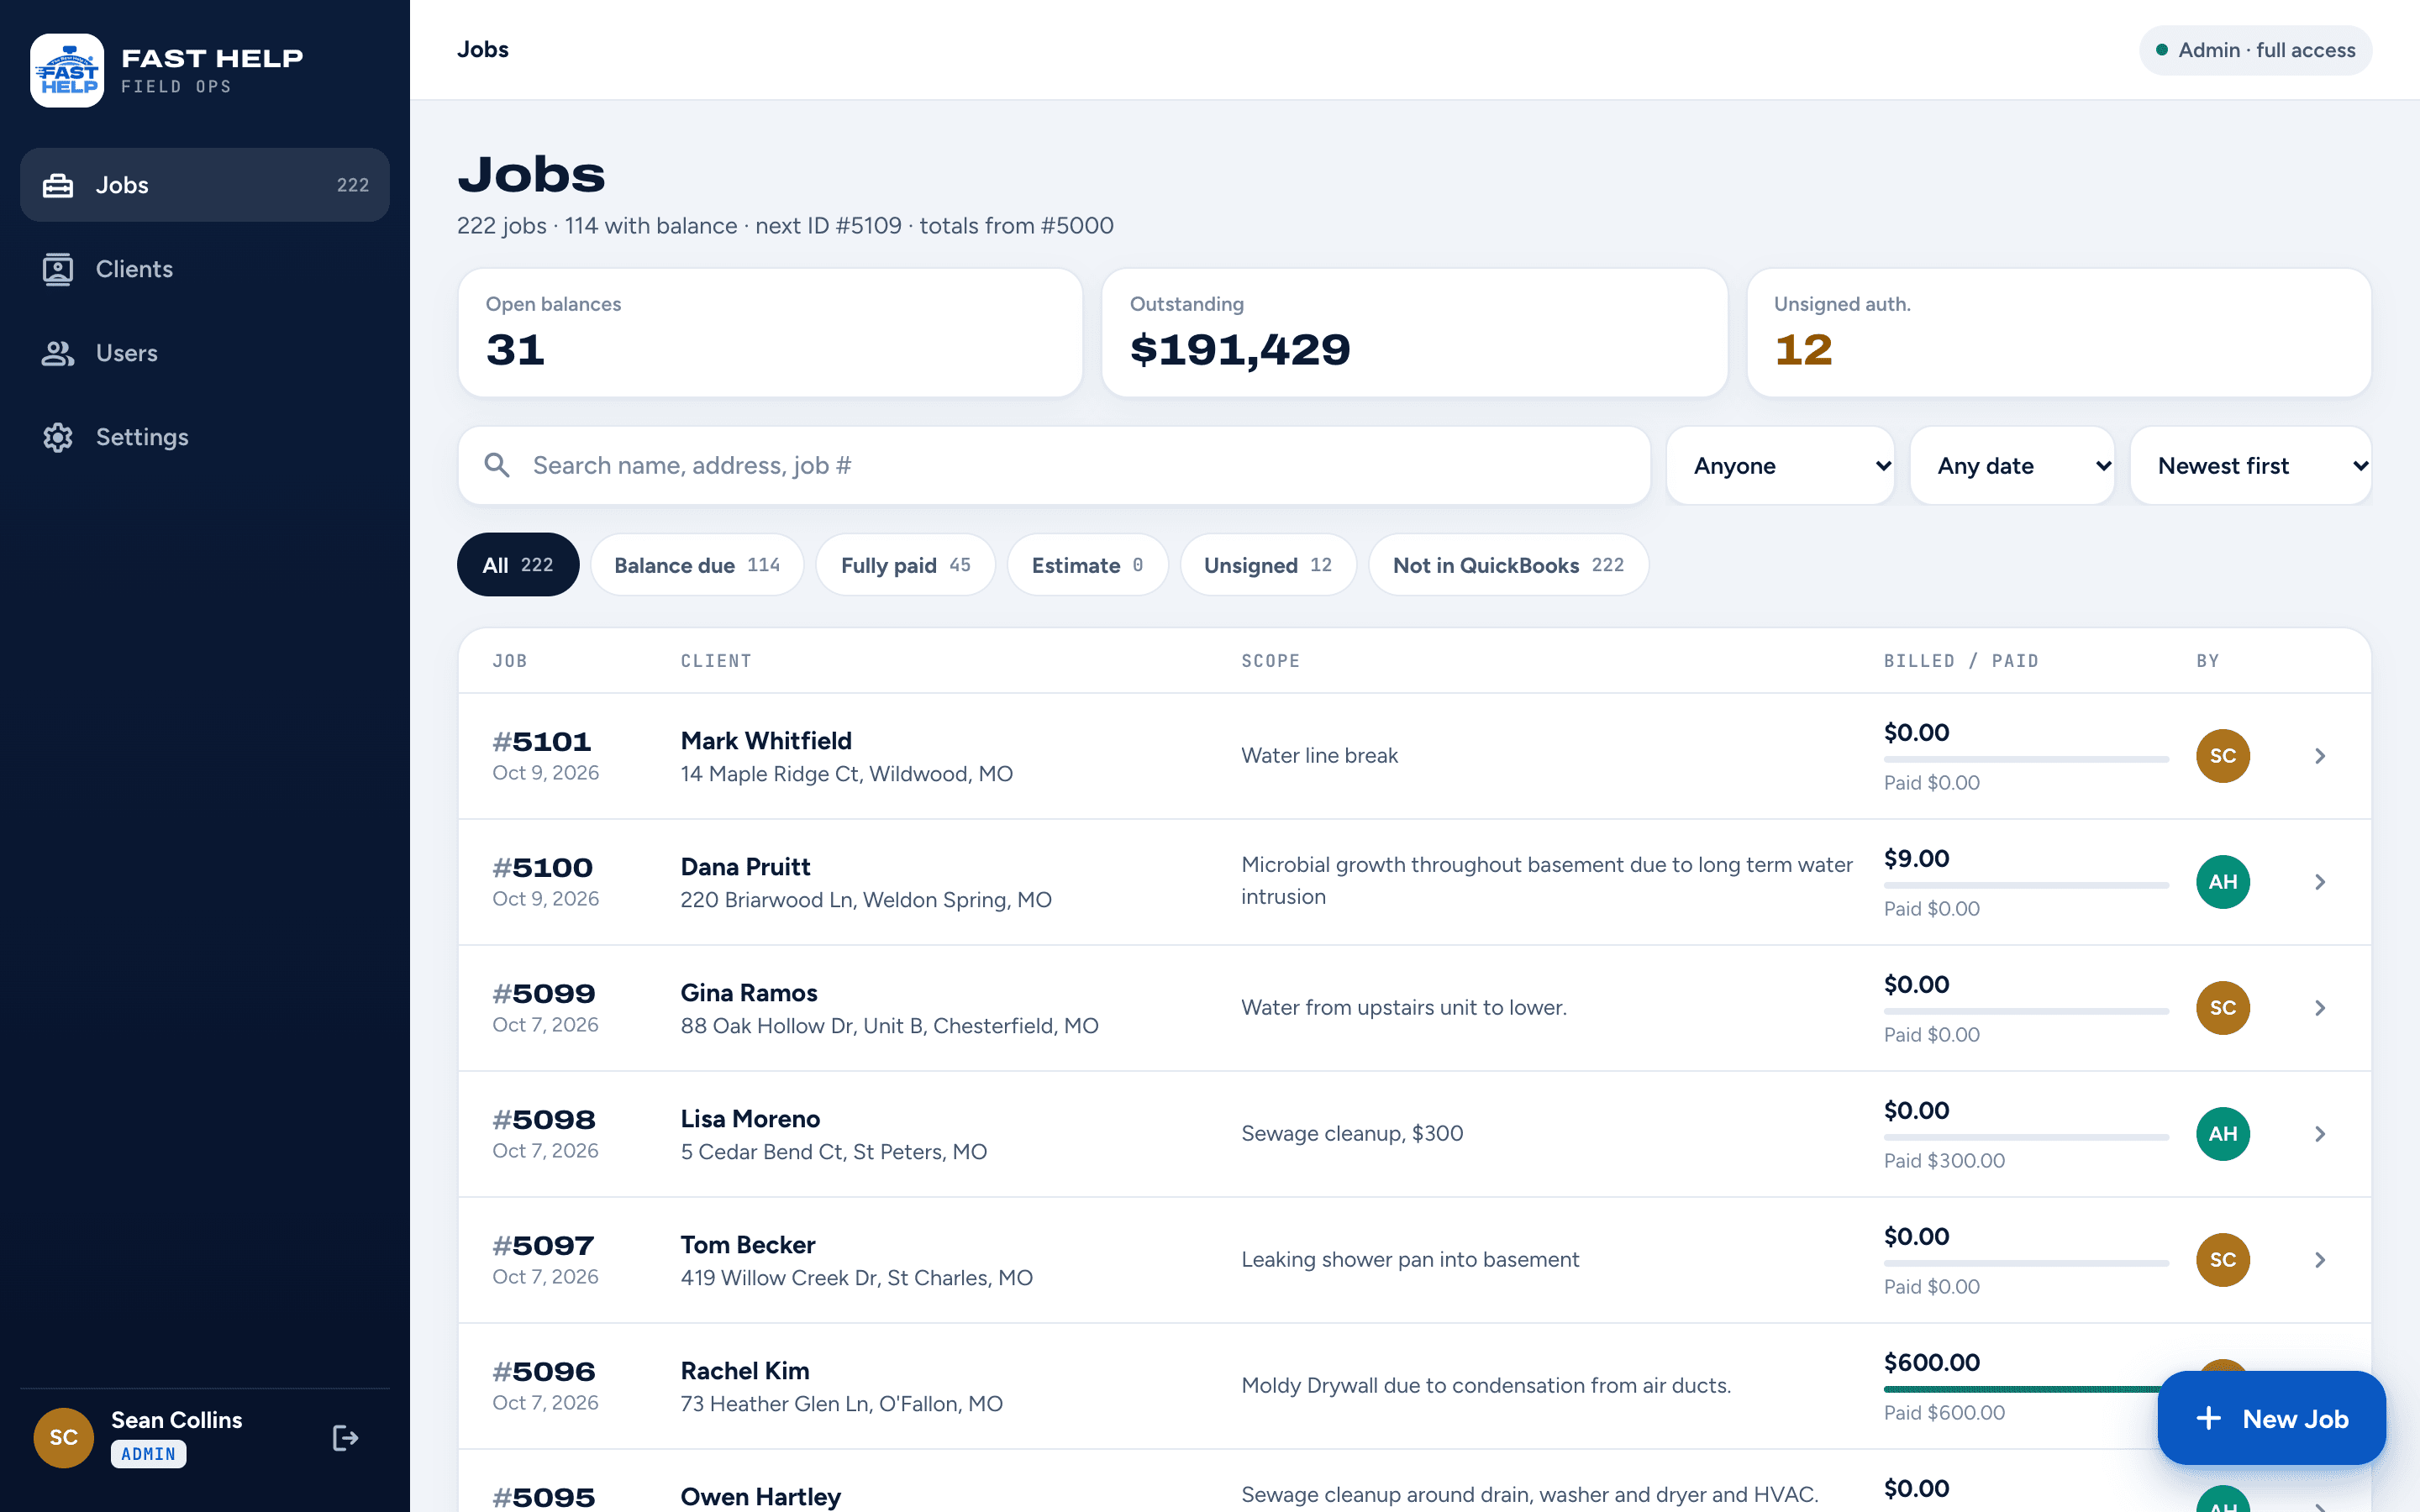Image resolution: width=2420 pixels, height=1512 pixels.
Task: Click the Fast Help logo icon
Action: pos(67,70)
